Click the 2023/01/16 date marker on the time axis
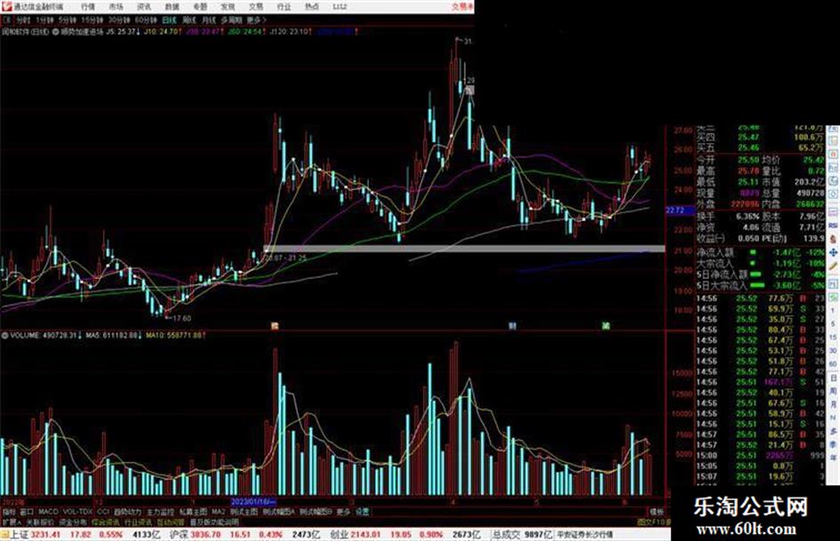 tap(252, 502)
